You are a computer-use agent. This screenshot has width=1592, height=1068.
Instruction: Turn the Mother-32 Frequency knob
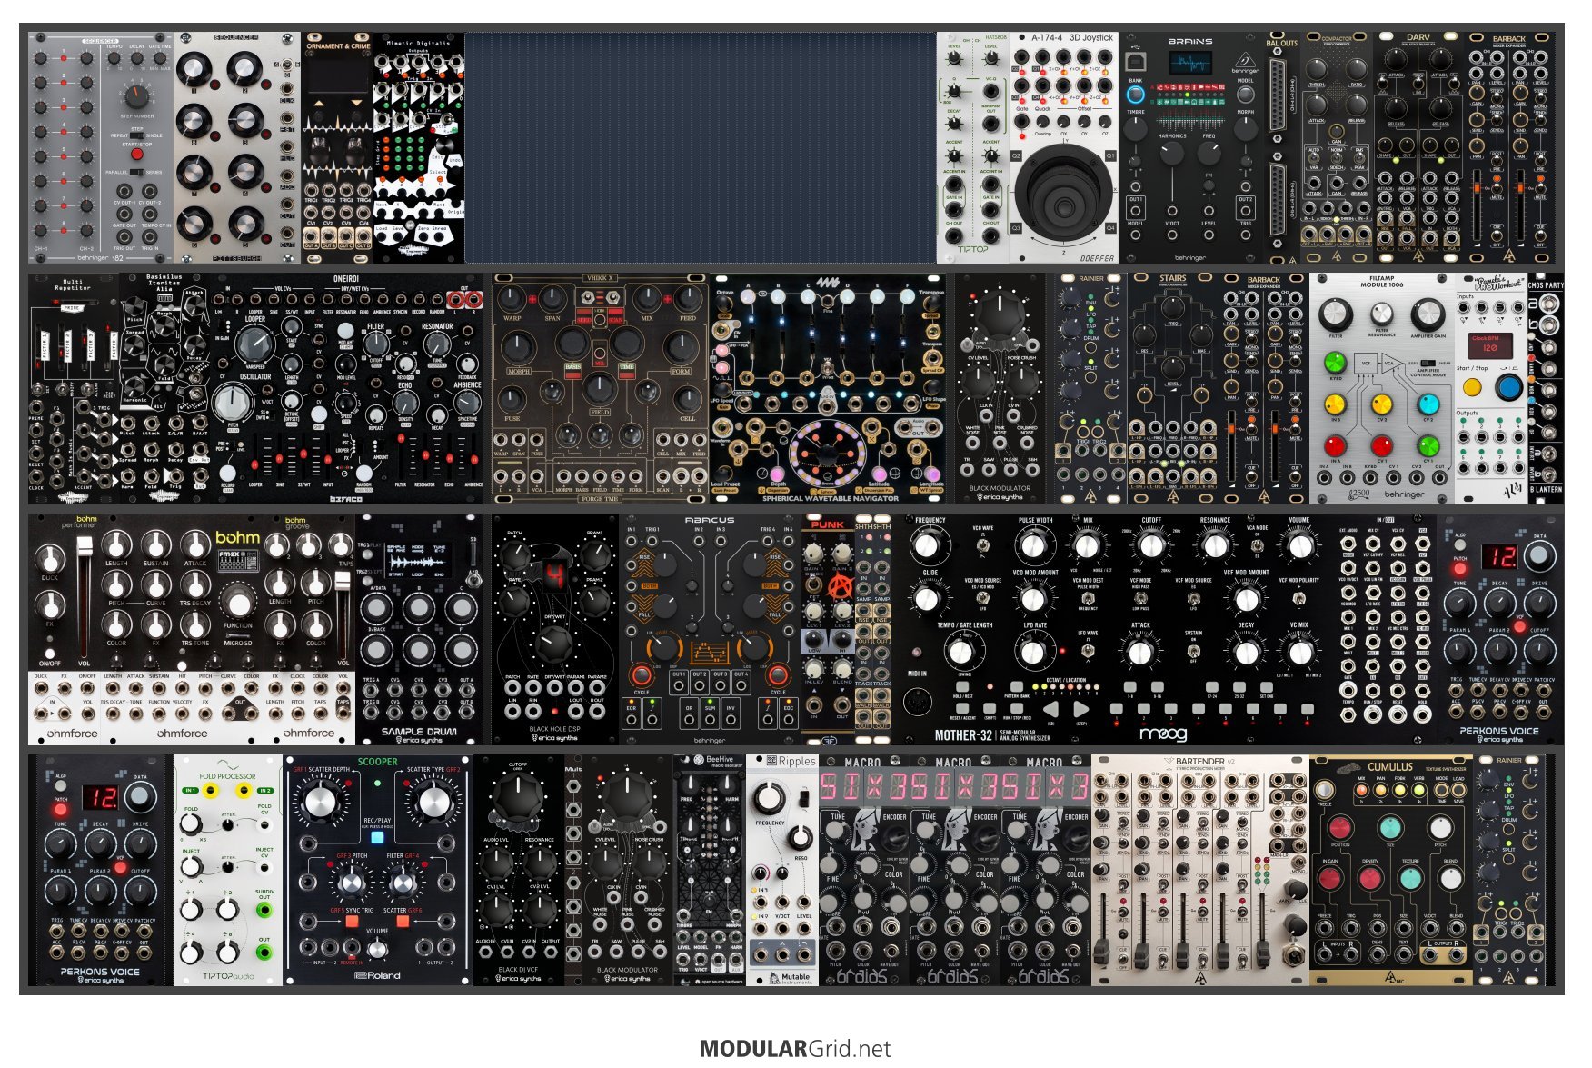(926, 545)
